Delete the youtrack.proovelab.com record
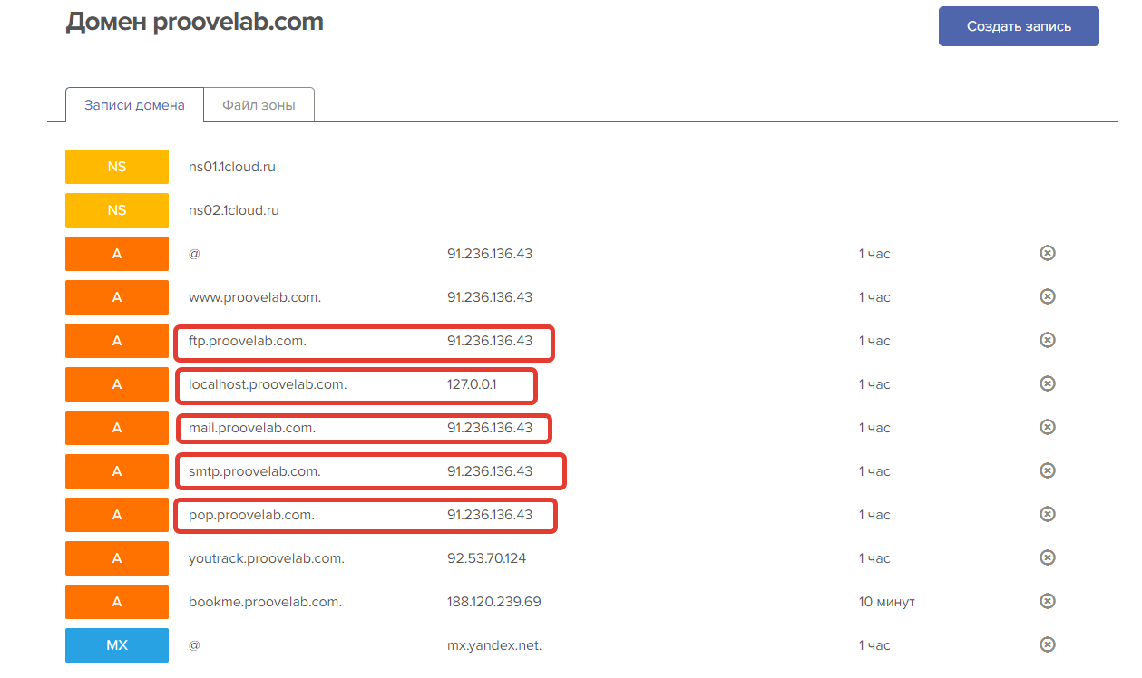 click(1047, 557)
